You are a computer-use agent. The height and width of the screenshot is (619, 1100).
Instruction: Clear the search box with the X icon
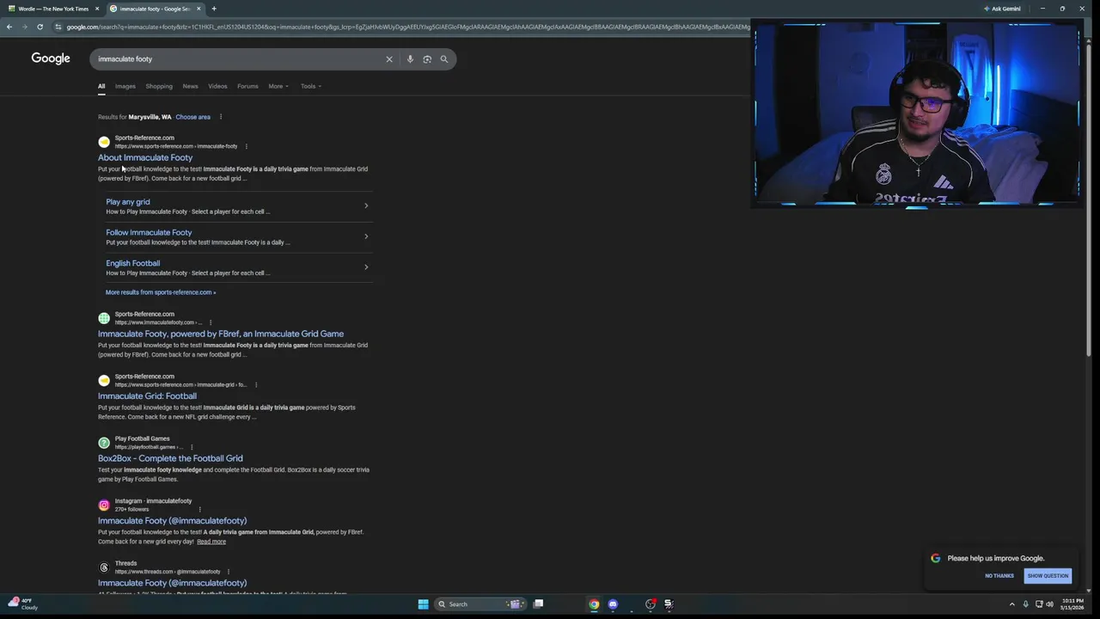pos(388,59)
